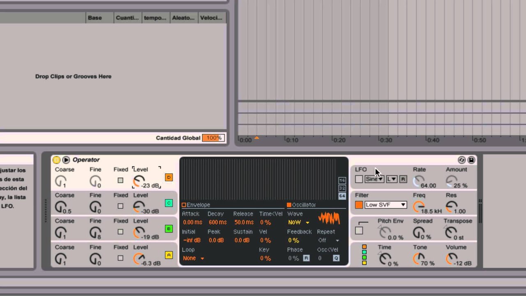Click the Sustain 0.0 dB value
The height and width of the screenshot is (296, 526).
(x=242, y=240)
